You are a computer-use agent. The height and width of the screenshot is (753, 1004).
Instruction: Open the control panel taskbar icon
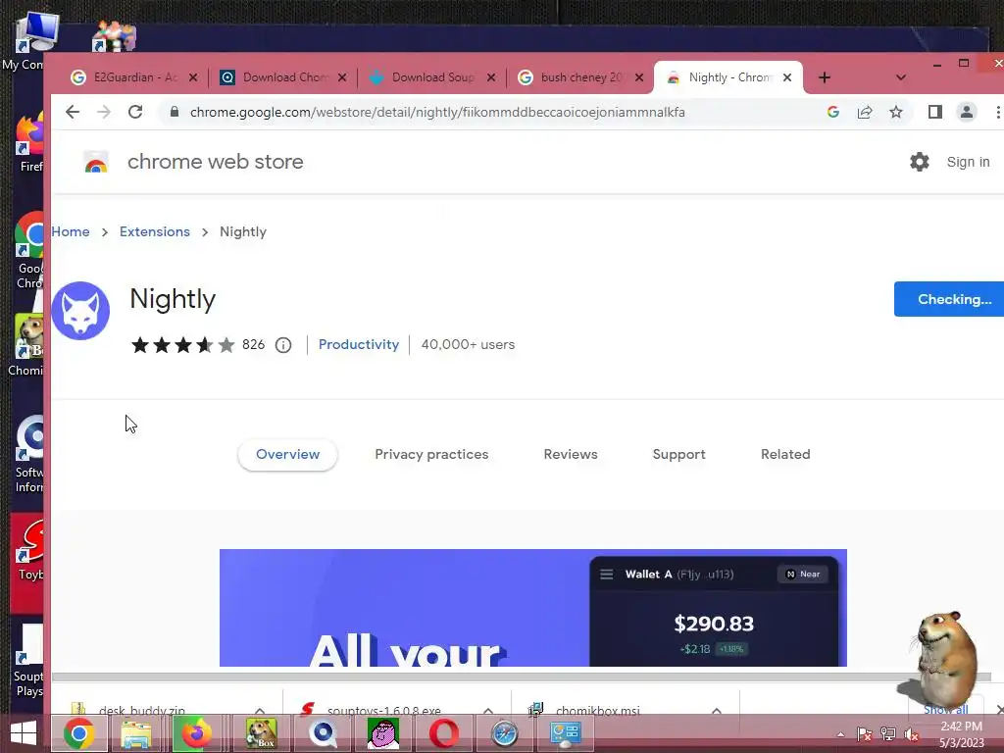click(x=566, y=733)
